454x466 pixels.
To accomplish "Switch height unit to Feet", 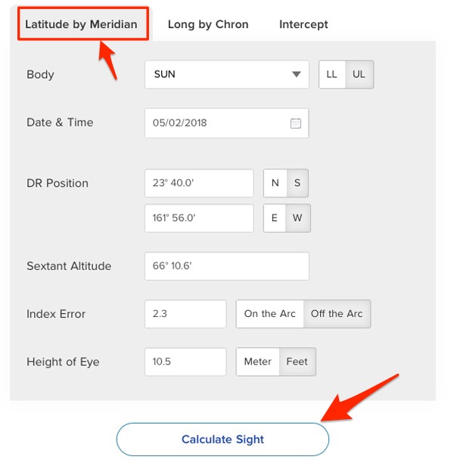I will point(297,362).
